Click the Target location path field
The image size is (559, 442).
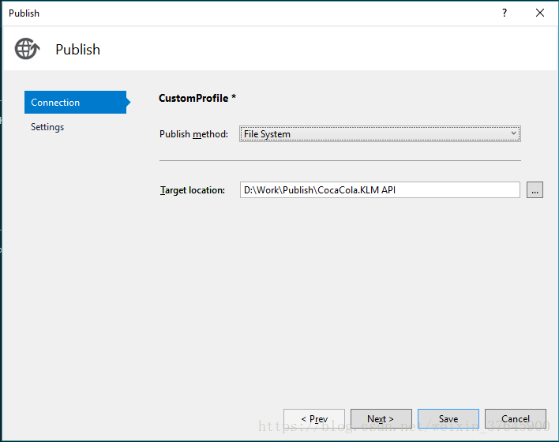click(x=379, y=190)
